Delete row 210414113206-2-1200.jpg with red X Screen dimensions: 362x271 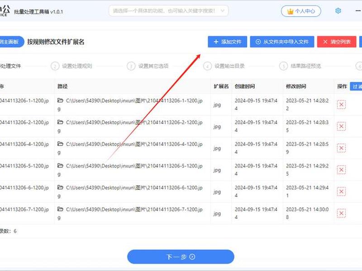click(x=341, y=126)
